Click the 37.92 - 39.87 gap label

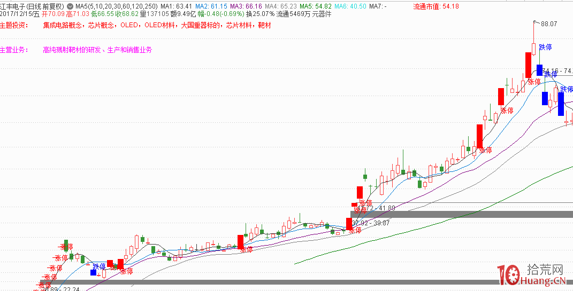click(x=372, y=223)
